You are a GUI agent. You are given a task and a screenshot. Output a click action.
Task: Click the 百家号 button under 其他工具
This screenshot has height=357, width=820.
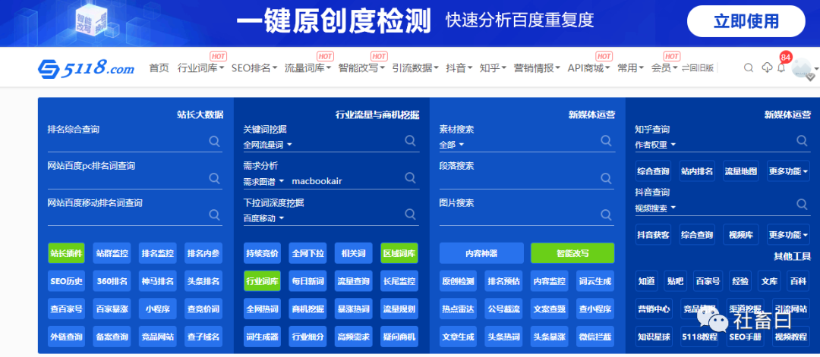pos(708,280)
